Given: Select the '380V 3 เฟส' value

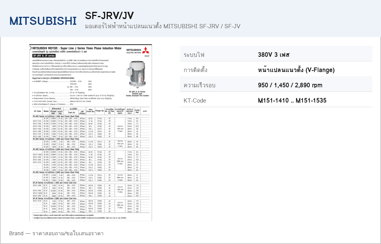Looking at the screenshot, I should coord(274,55).
